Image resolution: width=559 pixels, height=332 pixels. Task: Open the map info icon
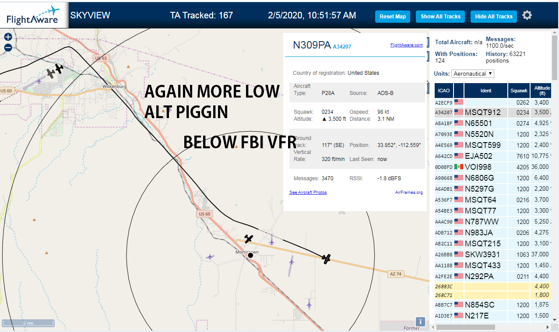[x=420, y=322]
